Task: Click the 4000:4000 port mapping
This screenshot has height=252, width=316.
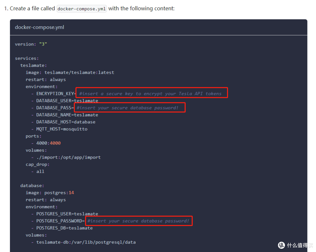Action: tap(48, 143)
